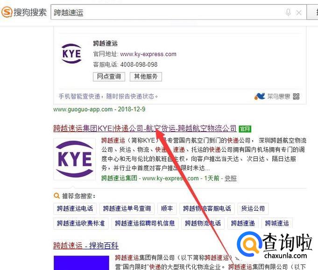
Task: Select the 顺丰 suggestion
Action: [167, 208]
